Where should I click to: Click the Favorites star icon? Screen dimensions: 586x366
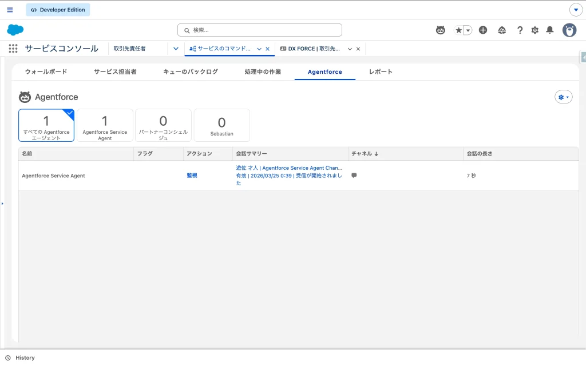[x=458, y=30]
